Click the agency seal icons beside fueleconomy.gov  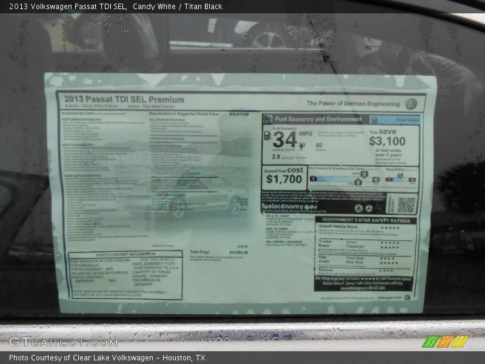[x=364, y=208]
